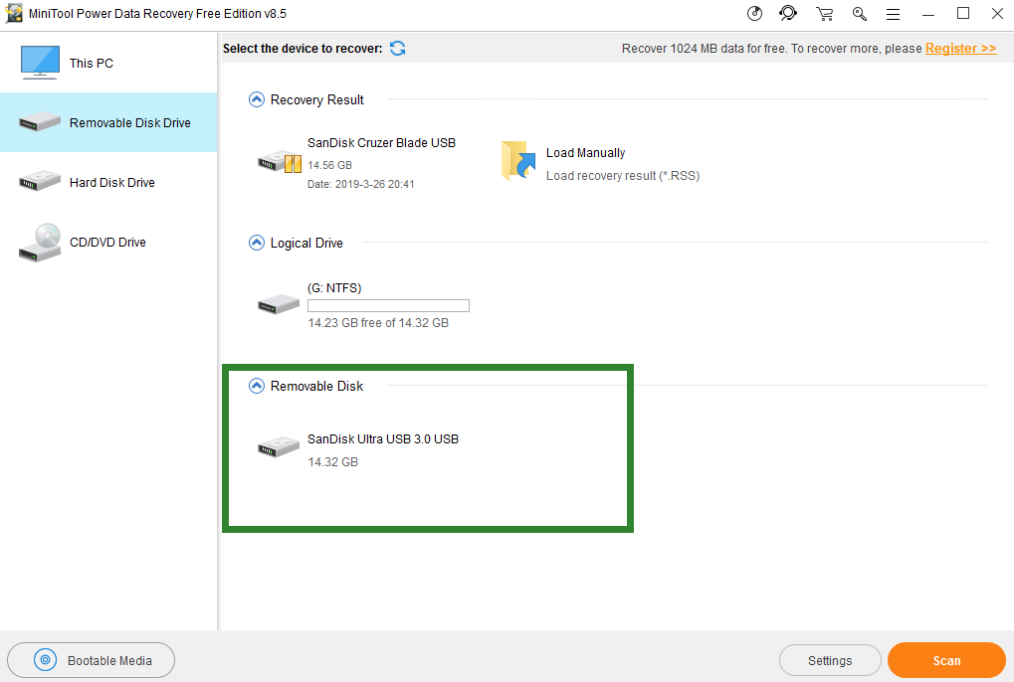Image resolution: width=1014 pixels, height=682 pixels.
Task: Click the bootable disc icon in title bar
Action: click(x=755, y=13)
